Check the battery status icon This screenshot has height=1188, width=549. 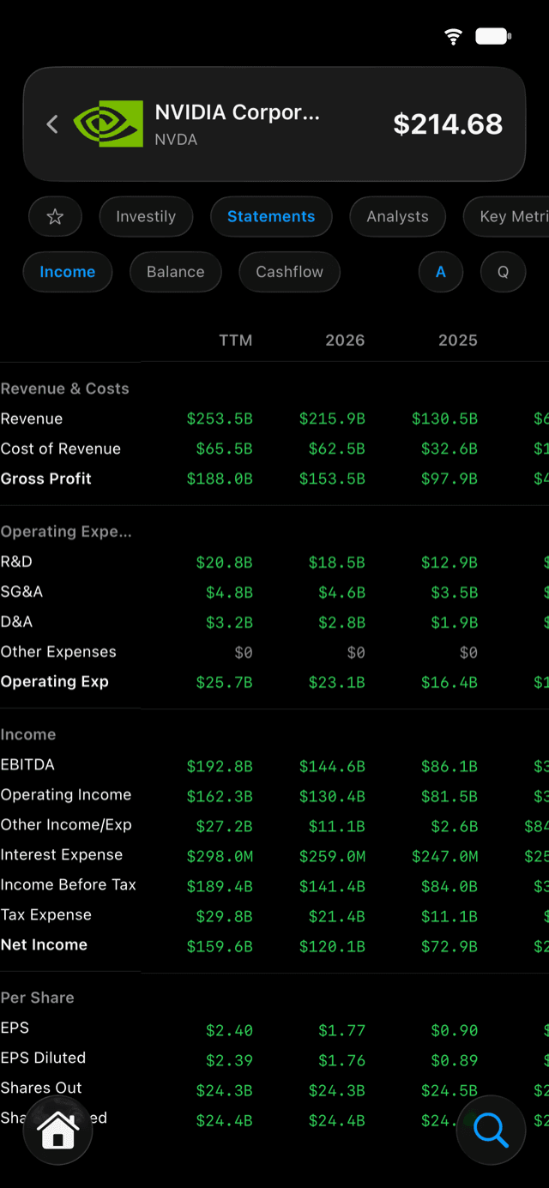[493, 36]
